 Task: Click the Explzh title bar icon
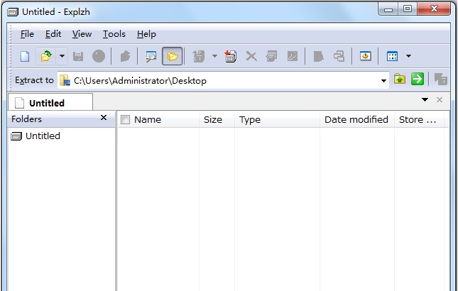tap(13, 12)
